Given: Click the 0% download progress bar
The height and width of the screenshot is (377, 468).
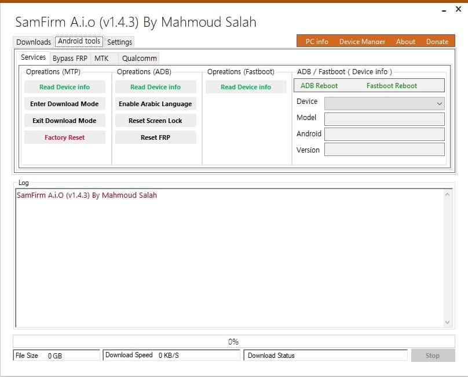Looking at the screenshot, I should pos(233,342).
